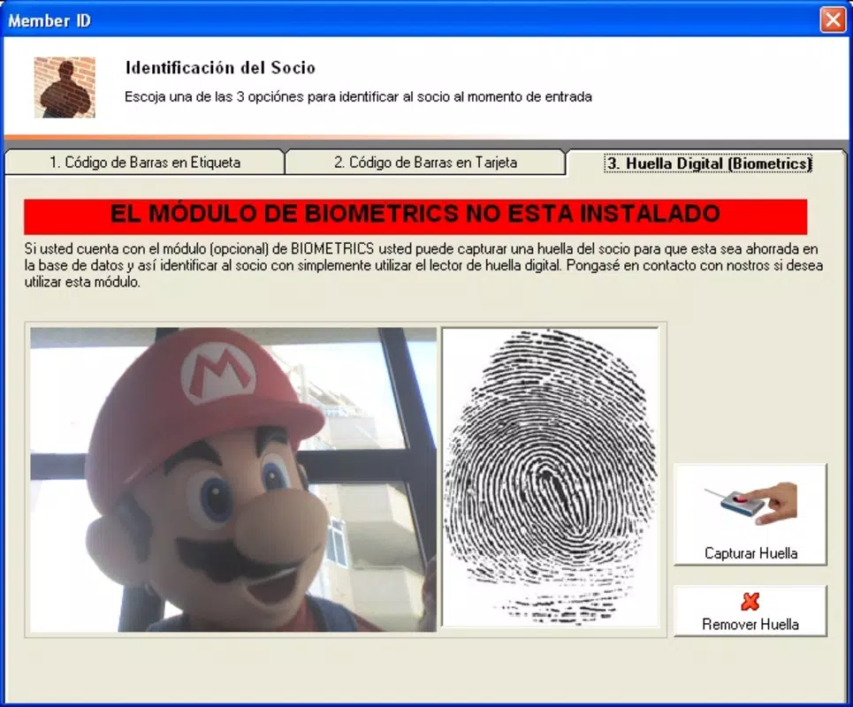The width and height of the screenshot is (853, 707).
Task: Select the Huella Digital (Biometrics) tab
Action: coord(708,163)
